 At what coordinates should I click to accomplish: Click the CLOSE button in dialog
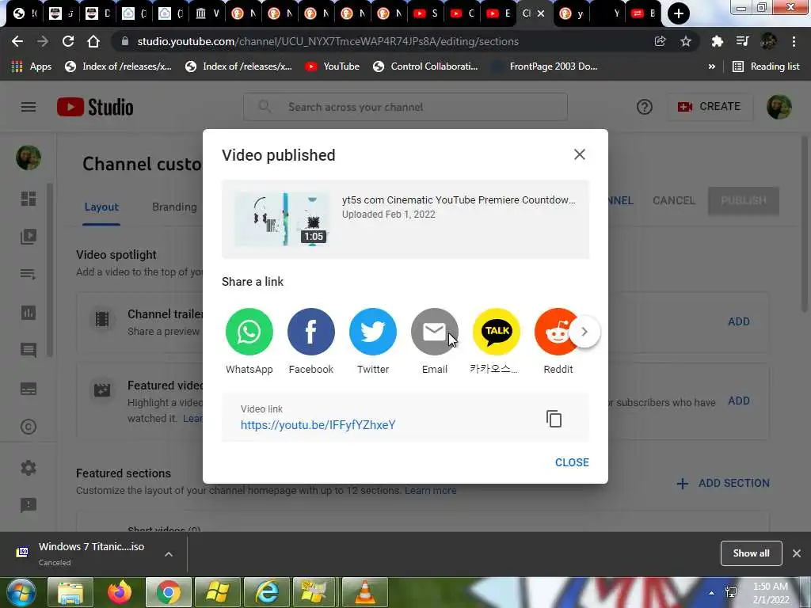tap(572, 462)
